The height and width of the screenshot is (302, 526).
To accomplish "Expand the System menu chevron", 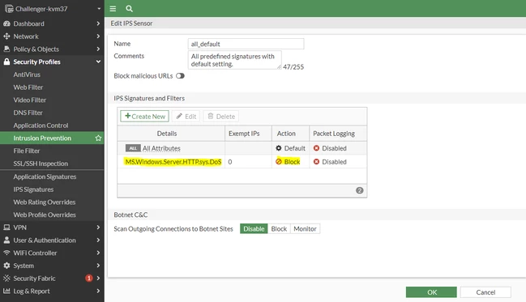I will [x=98, y=266].
